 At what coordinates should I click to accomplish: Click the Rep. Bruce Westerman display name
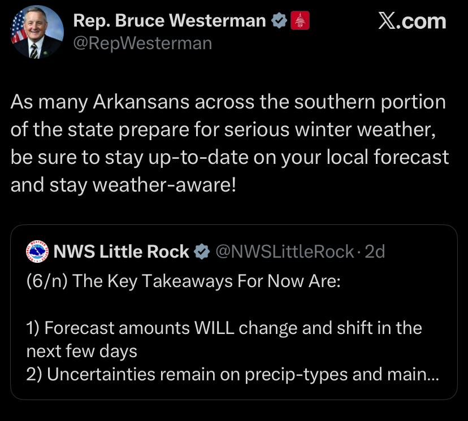[170, 21]
